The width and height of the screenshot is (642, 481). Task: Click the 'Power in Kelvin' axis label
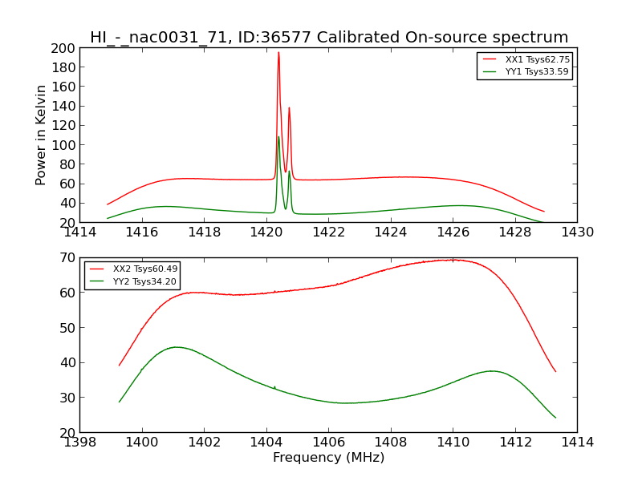[x=40, y=135]
